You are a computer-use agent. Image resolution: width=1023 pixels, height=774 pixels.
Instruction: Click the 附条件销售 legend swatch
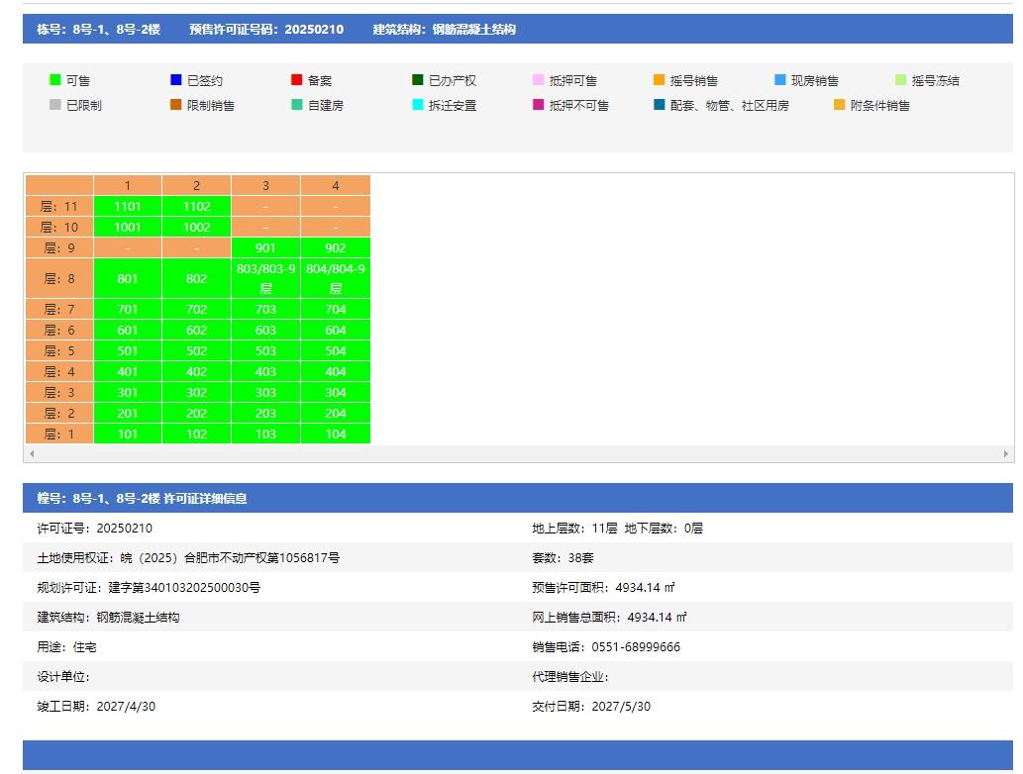coord(839,104)
